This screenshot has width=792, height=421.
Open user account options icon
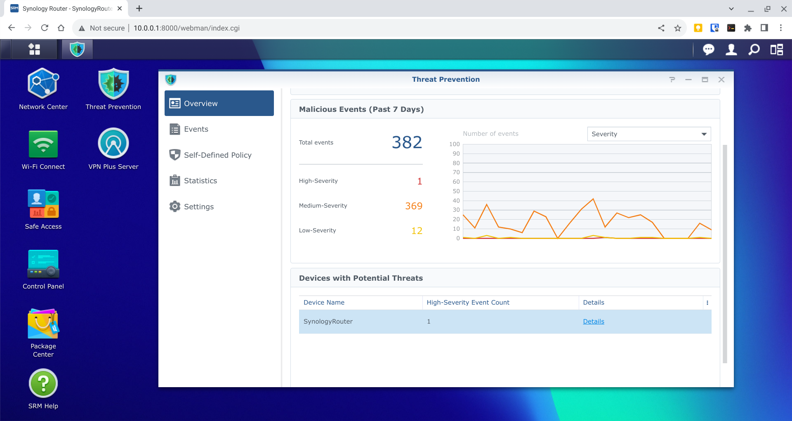[731, 50]
